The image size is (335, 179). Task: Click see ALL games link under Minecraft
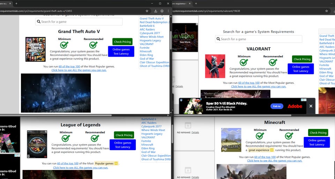pos(275,161)
